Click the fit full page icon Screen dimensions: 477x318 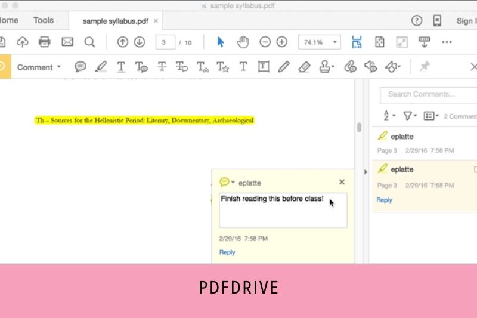tap(380, 42)
